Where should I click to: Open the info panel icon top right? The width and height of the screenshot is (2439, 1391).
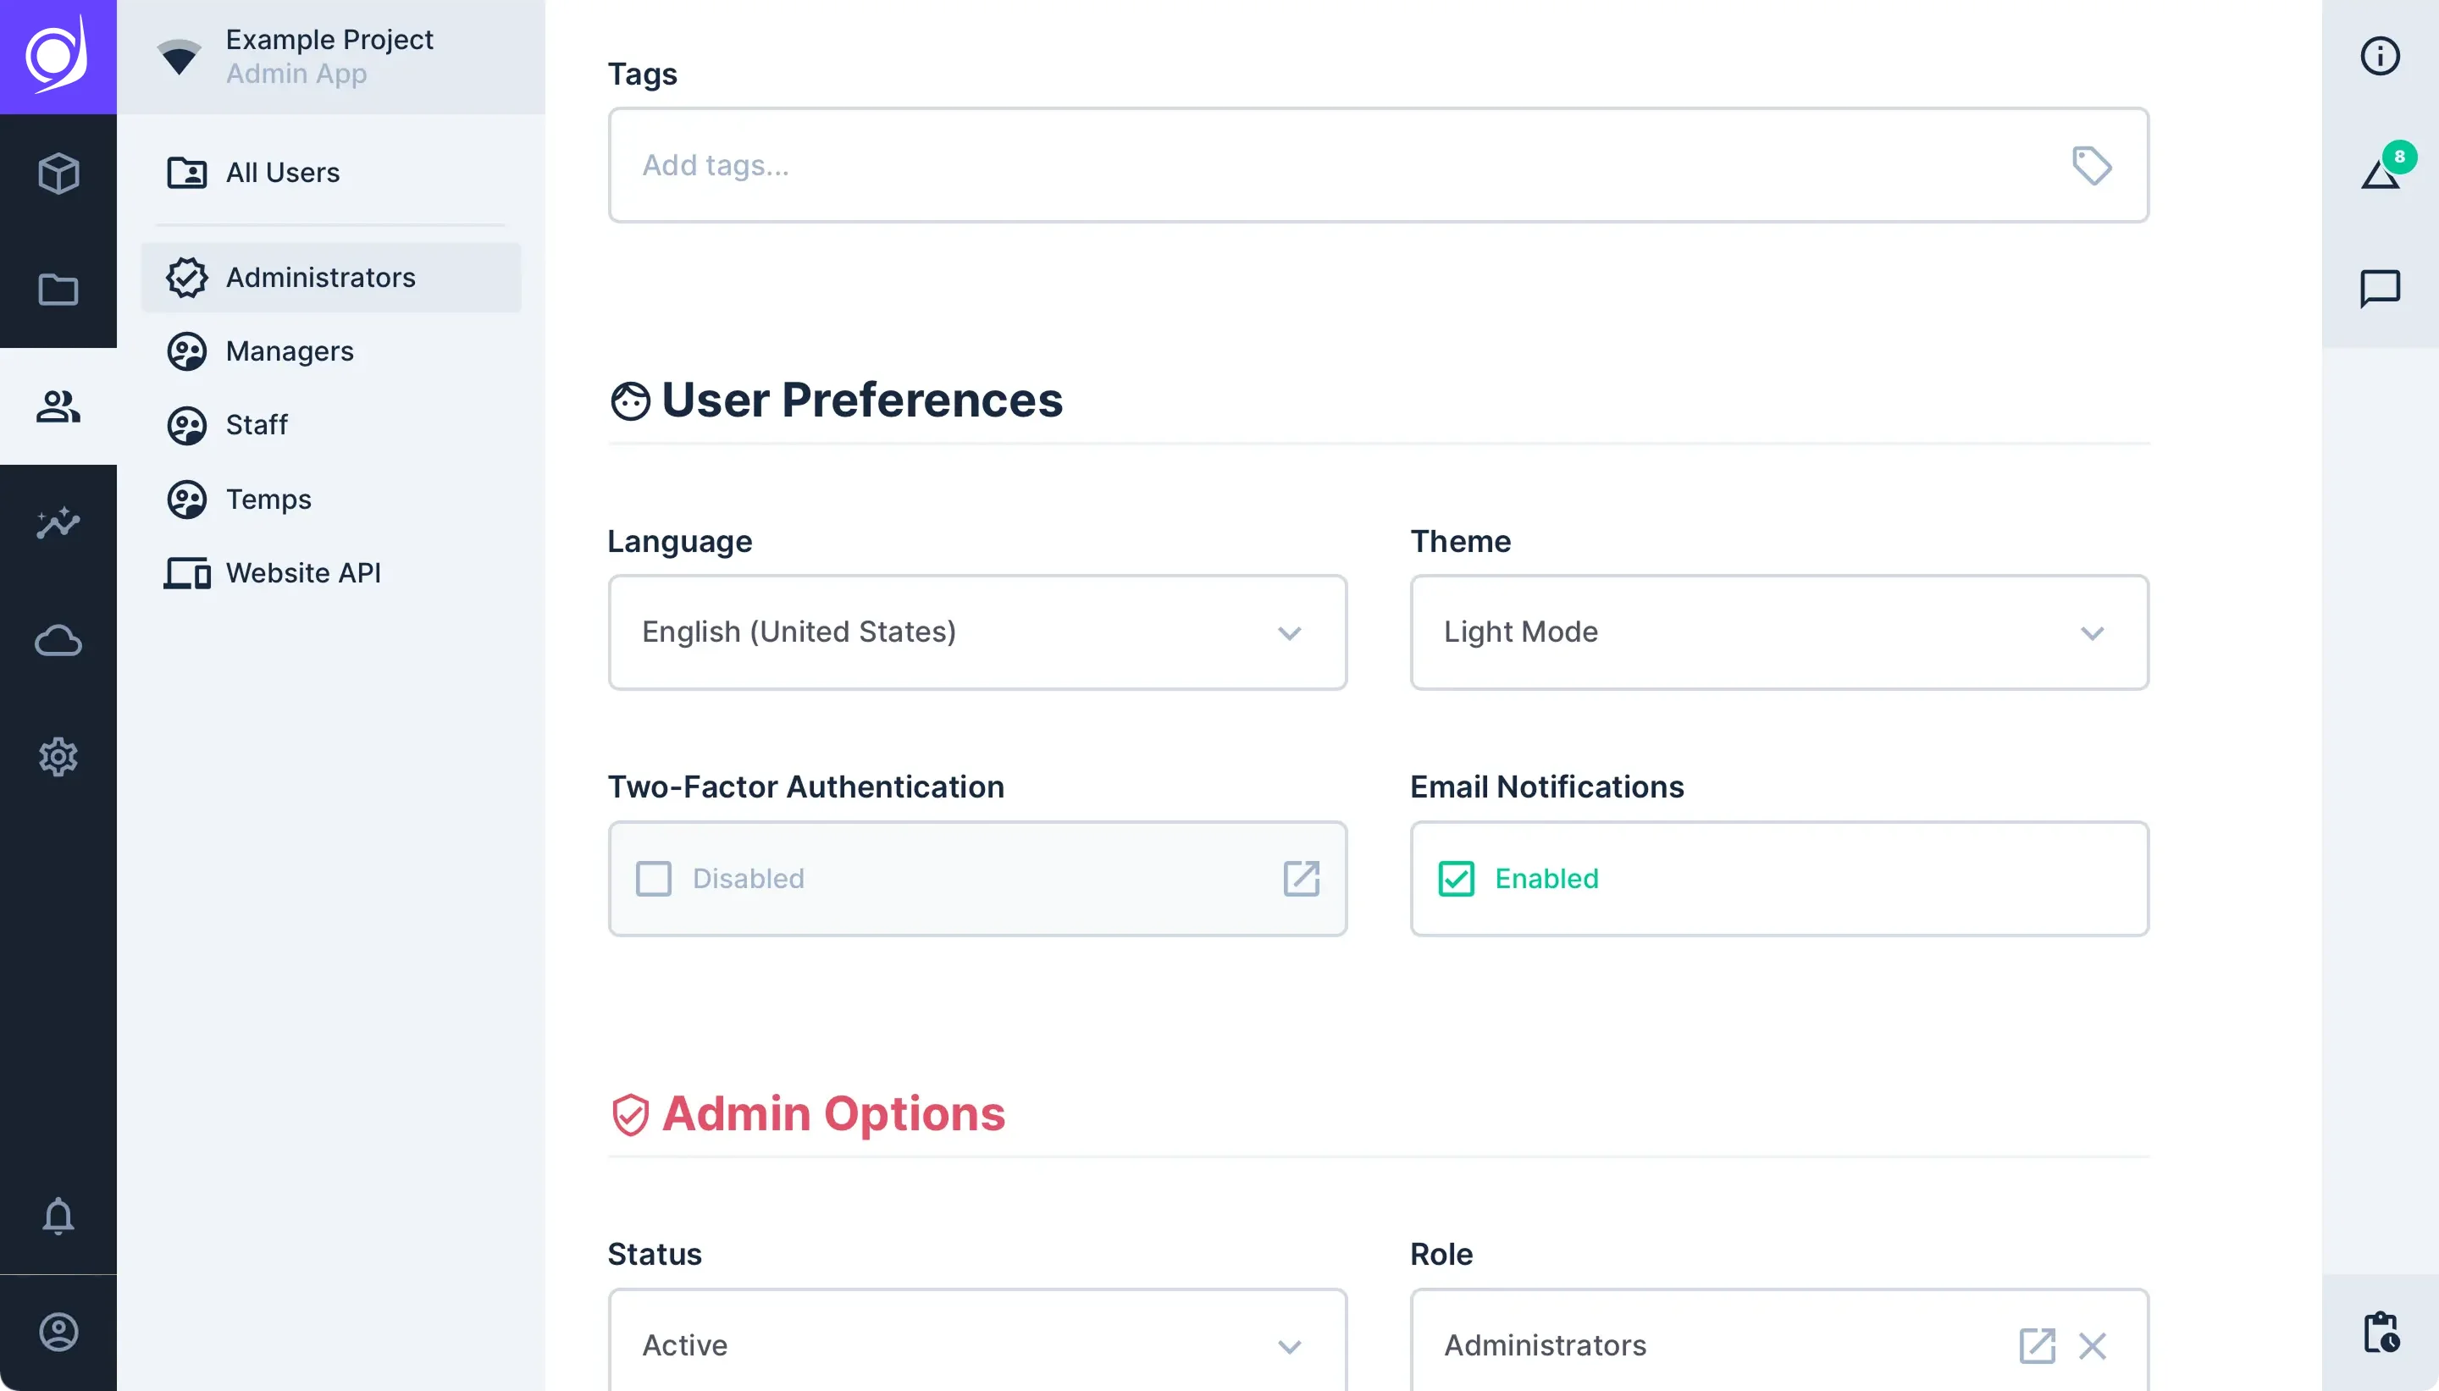pos(2380,55)
